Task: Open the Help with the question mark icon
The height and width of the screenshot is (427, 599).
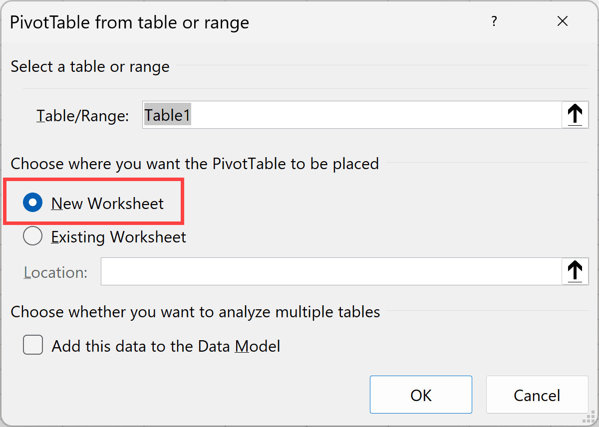Action: pyautogui.click(x=494, y=21)
